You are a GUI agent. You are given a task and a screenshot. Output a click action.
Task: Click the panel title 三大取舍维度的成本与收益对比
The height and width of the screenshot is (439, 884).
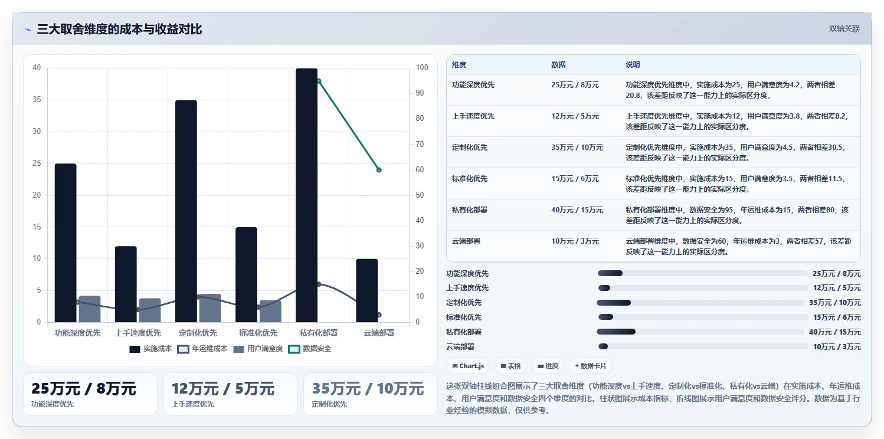click(x=120, y=29)
